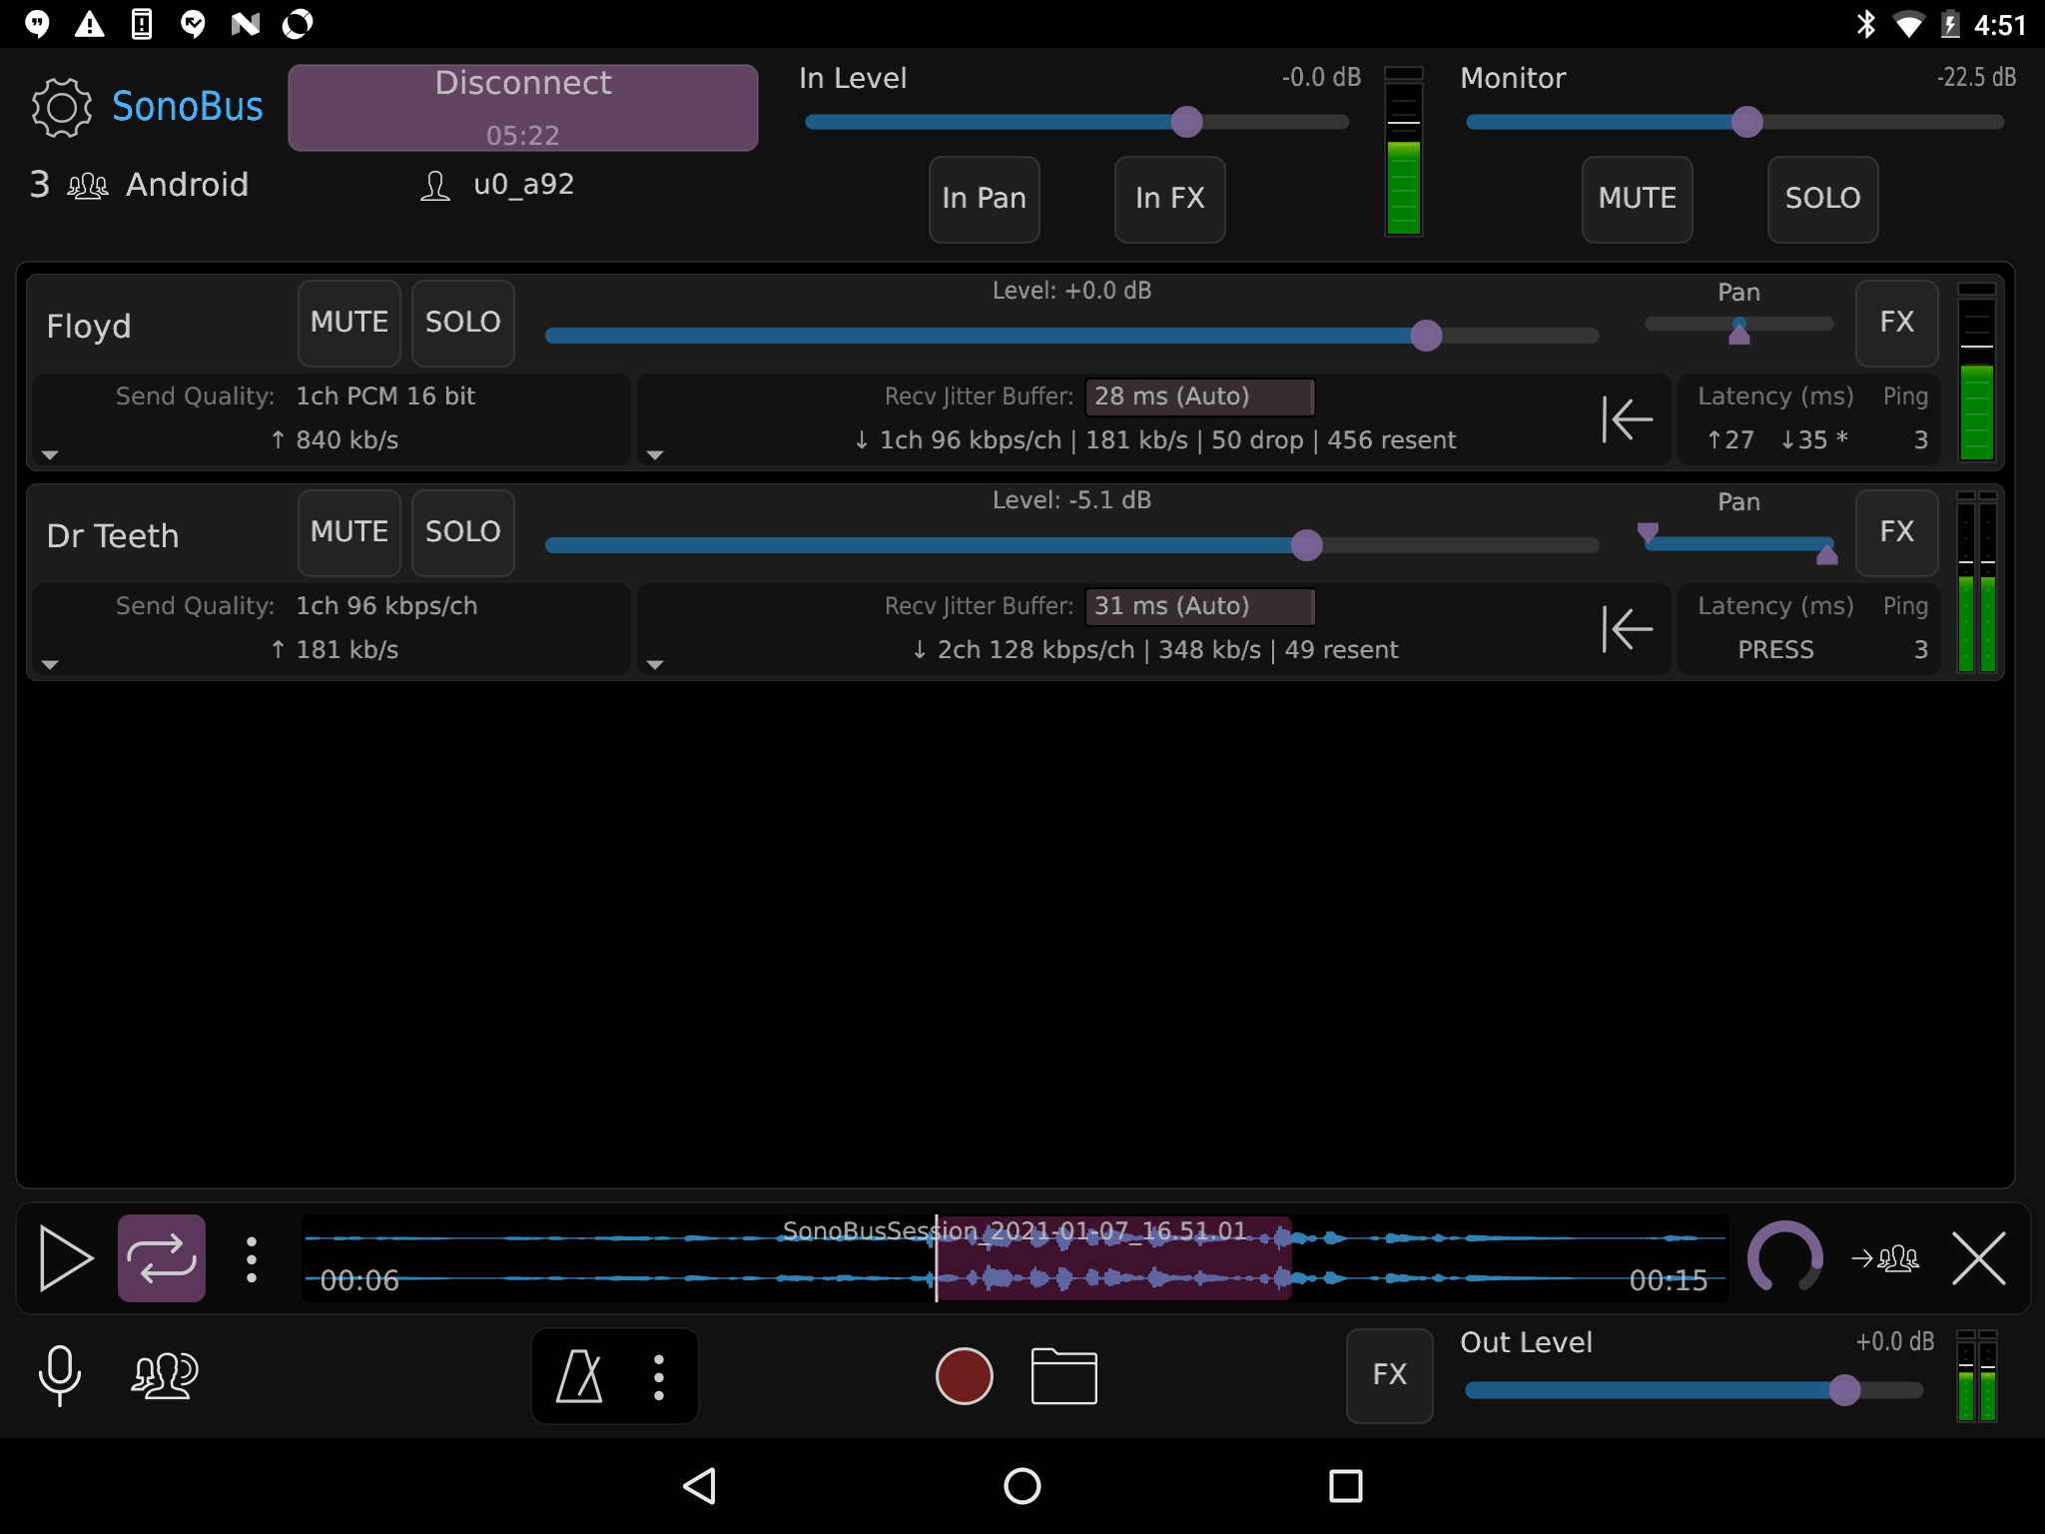Click the metronome icon
This screenshot has height=1534, width=2045.
pos(579,1376)
